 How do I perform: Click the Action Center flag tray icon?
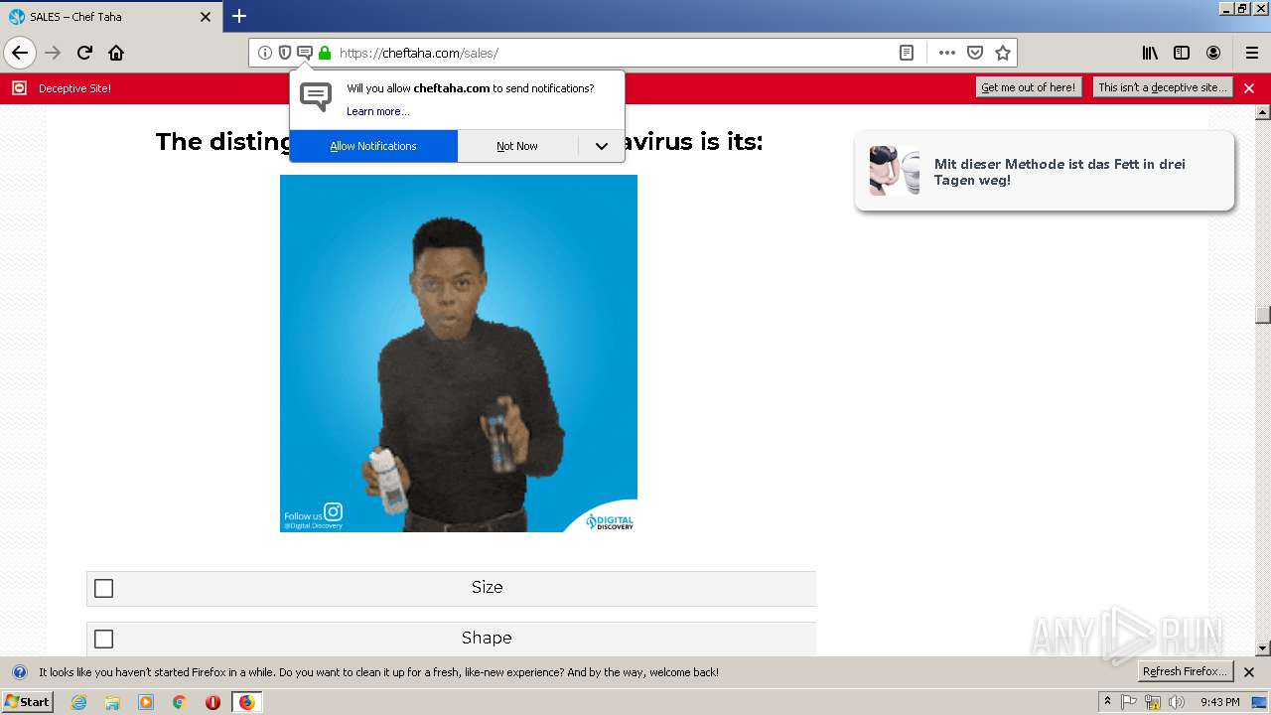[x=1129, y=702]
